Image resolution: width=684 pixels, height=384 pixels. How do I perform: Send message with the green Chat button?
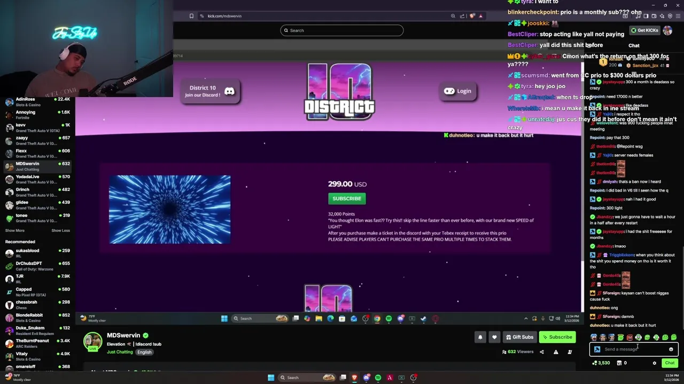[x=670, y=363]
